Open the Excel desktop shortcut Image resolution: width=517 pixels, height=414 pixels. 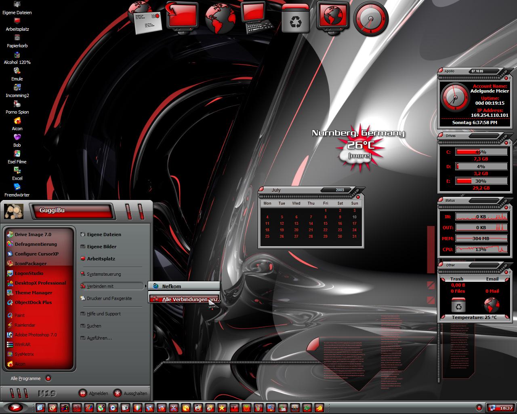(x=17, y=174)
